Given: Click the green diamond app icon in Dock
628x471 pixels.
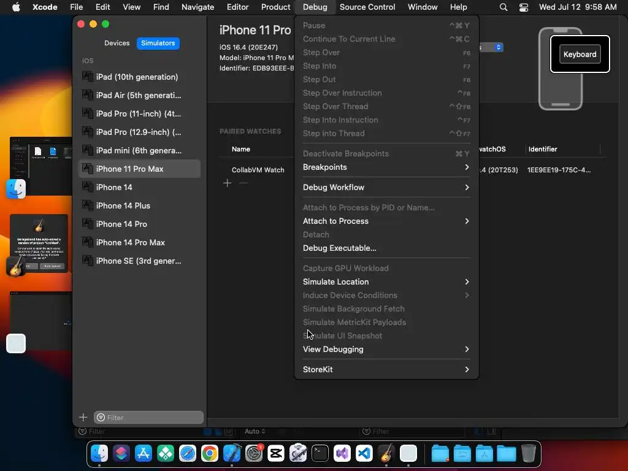Looking at the screenshot, I should [x=166, y=453].
